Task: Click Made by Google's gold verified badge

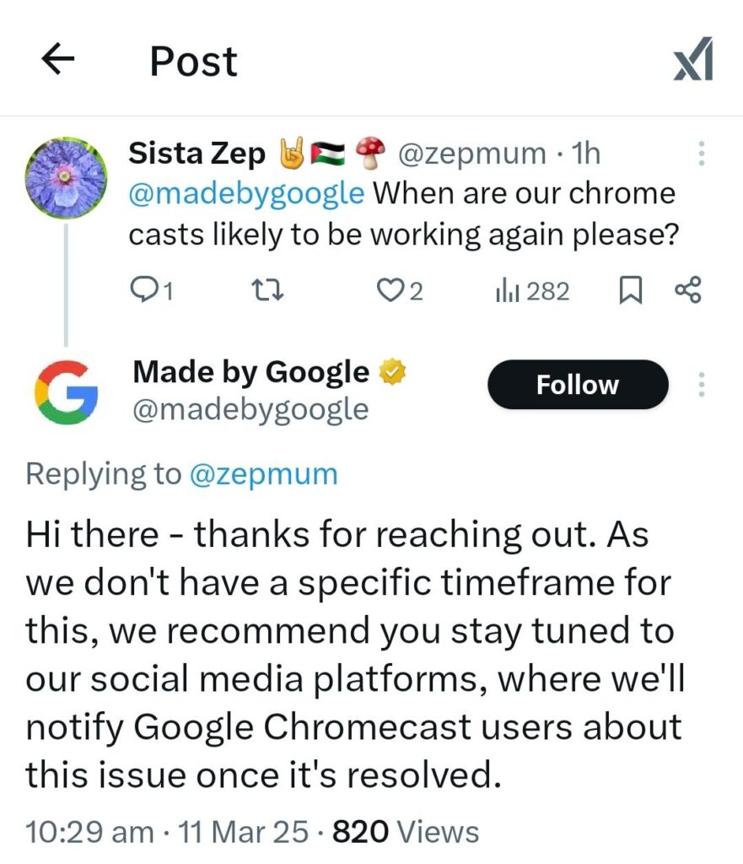Action: [x=393, y=370]
